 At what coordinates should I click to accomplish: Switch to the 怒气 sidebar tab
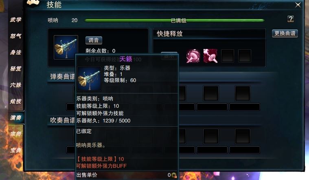pyautogui.click(x=16, y=36)
